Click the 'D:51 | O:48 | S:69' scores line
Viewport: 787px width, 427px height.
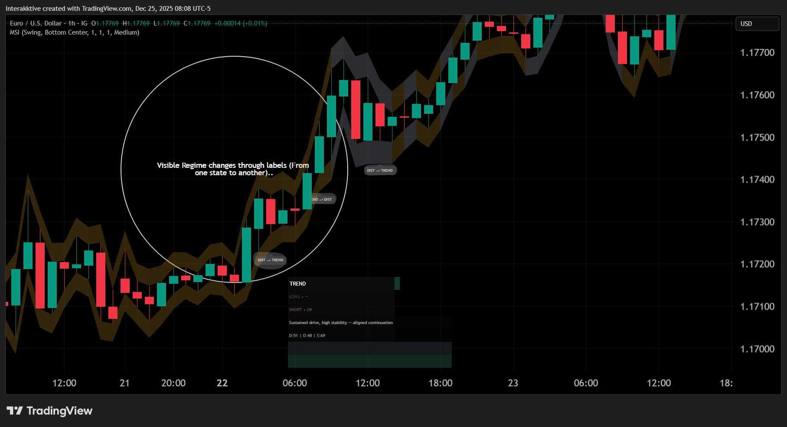tap(307, 336)
